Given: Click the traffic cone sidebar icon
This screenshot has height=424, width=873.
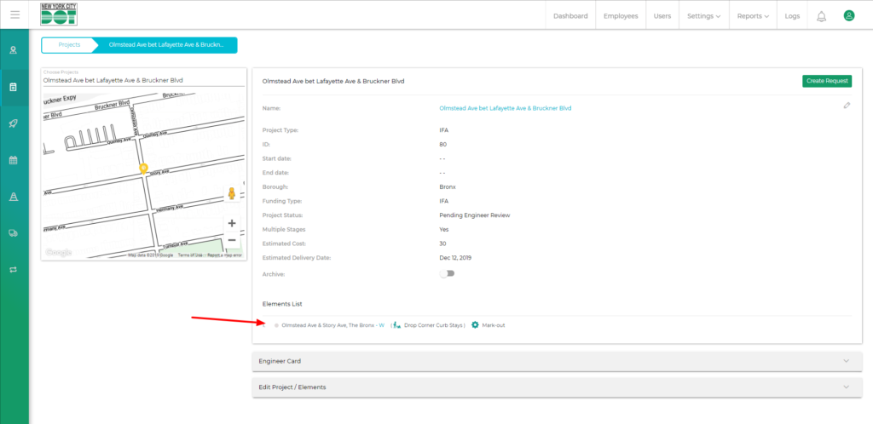Looking at the screenshot, I should tap(14, 197).
